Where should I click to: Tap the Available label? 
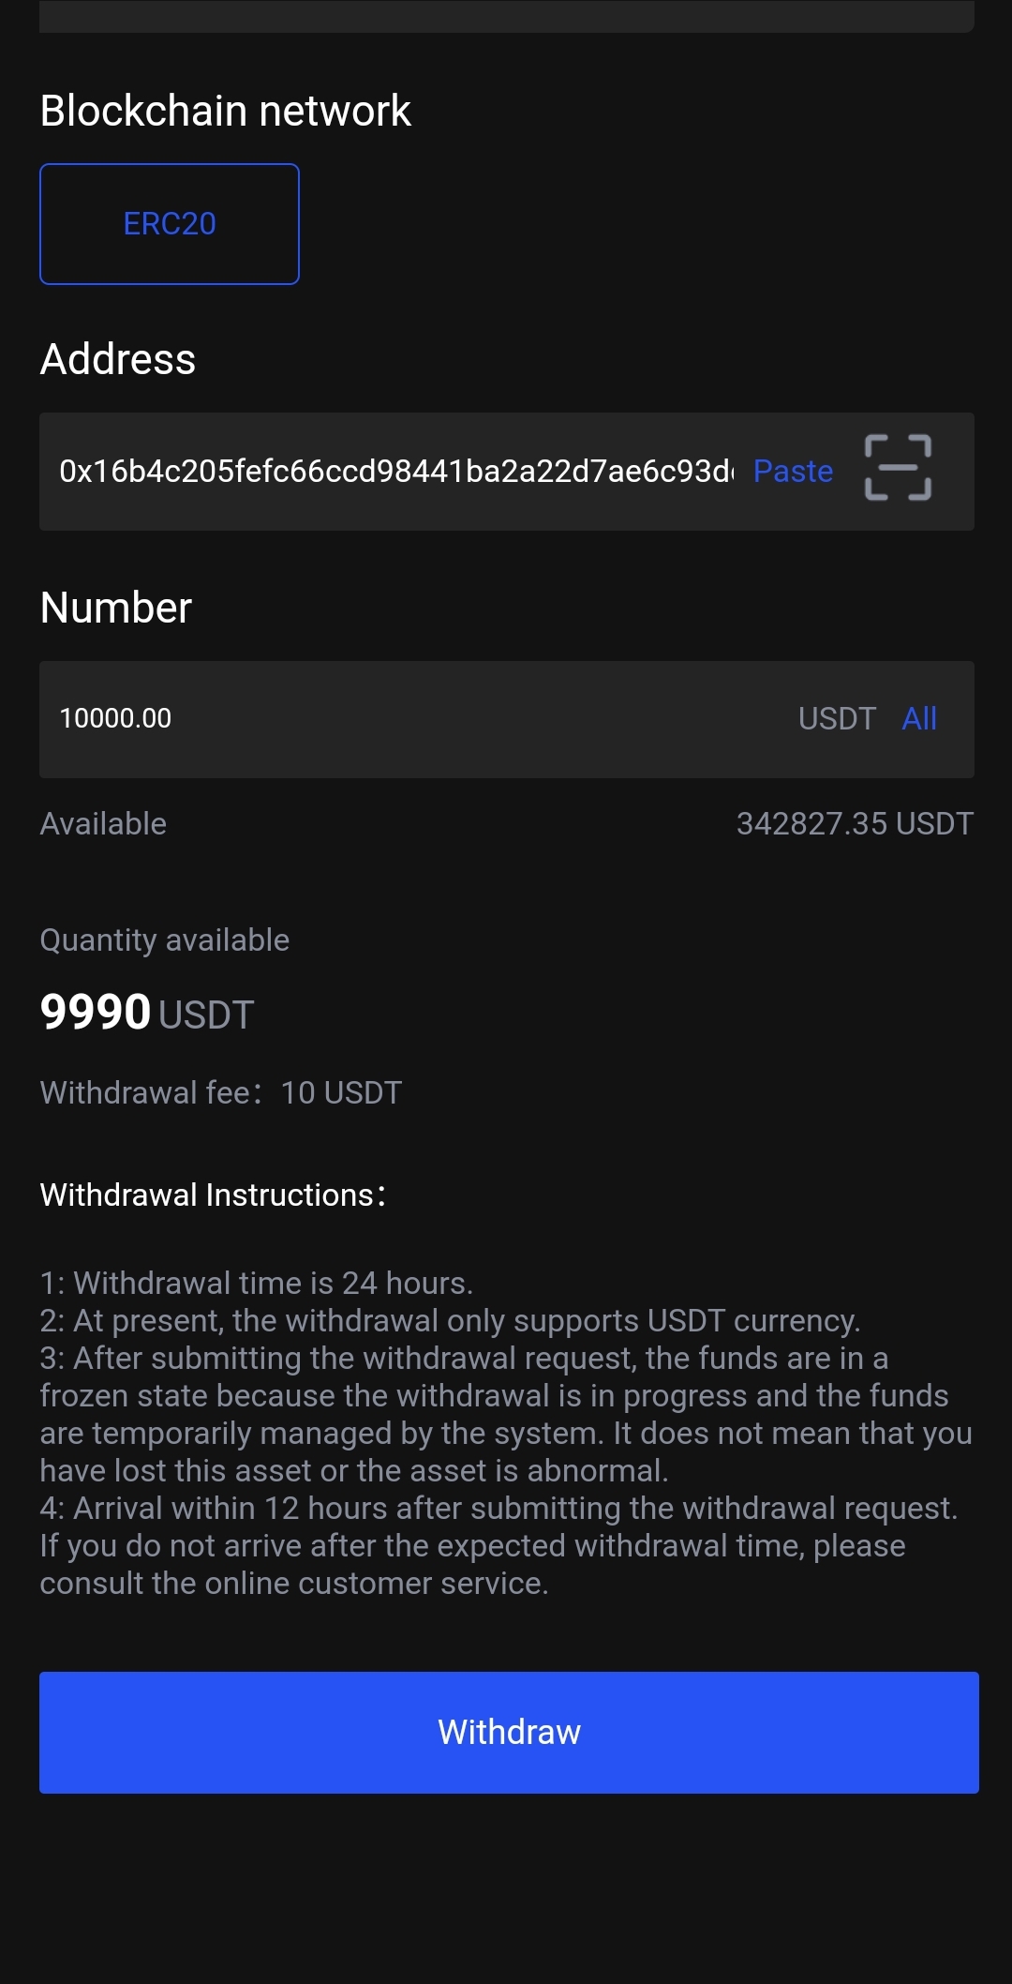pyautogui.click(x=103, y=823)
